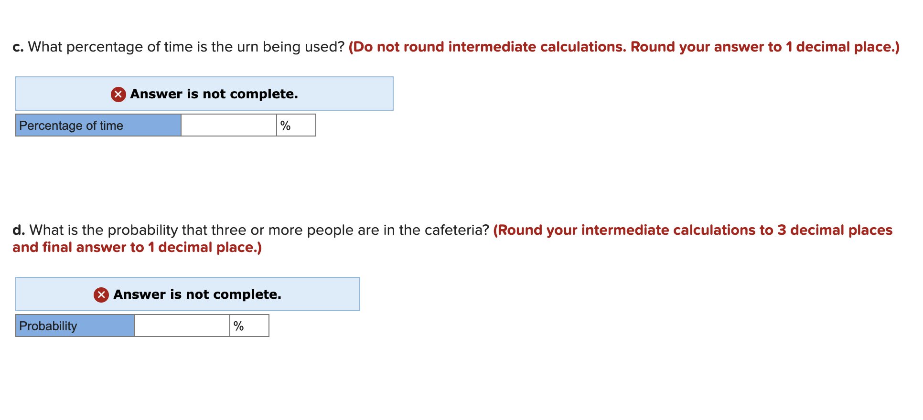Viewport: 923px width, 420px height.
Task: Select the Percentage of time label cell
Action: pyautogui.click(x=98, y=125)
